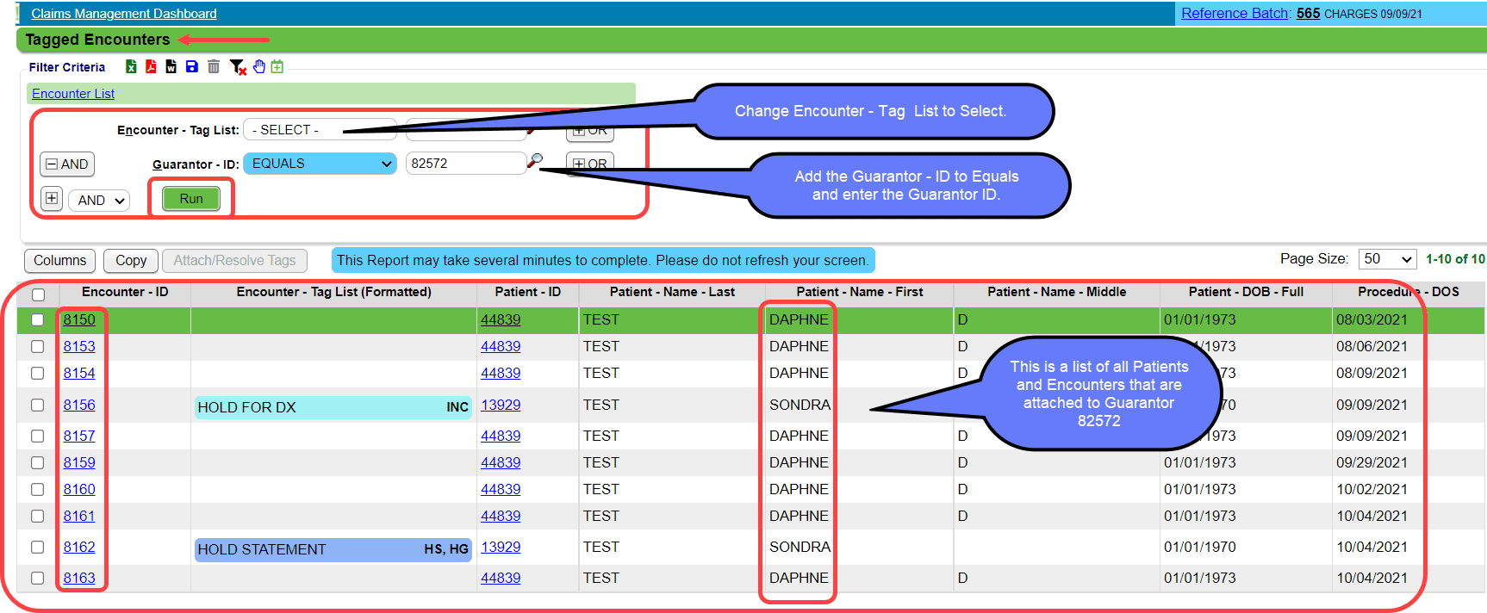Viewport: 1487px width, 613px height.
Task: Add a new criteria row with plus button
Action: (52, 199)
